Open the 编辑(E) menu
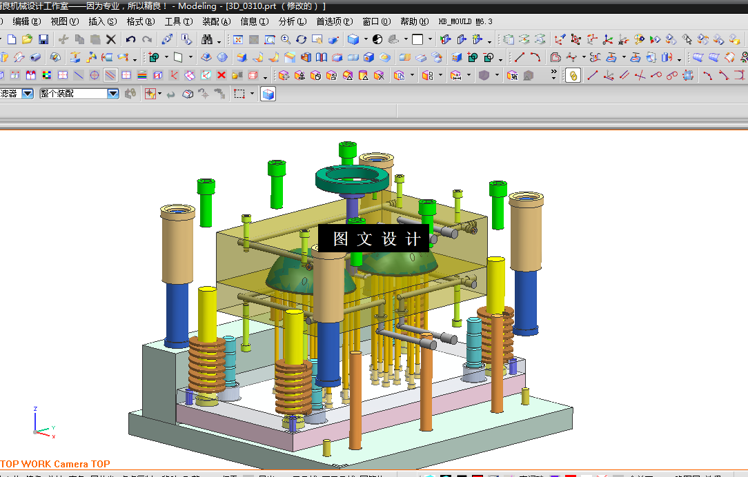 (27, 21)
